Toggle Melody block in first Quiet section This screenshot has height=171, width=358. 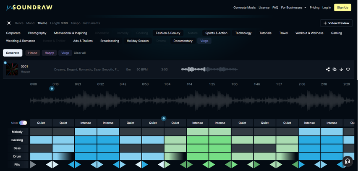point(41,132)
